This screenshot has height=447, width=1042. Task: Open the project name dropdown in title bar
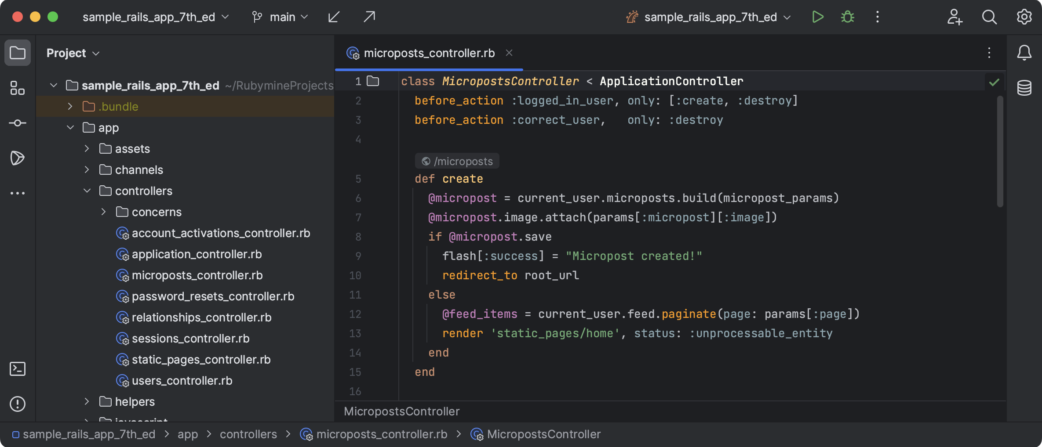pyautogui.click(x=156, y=17)
